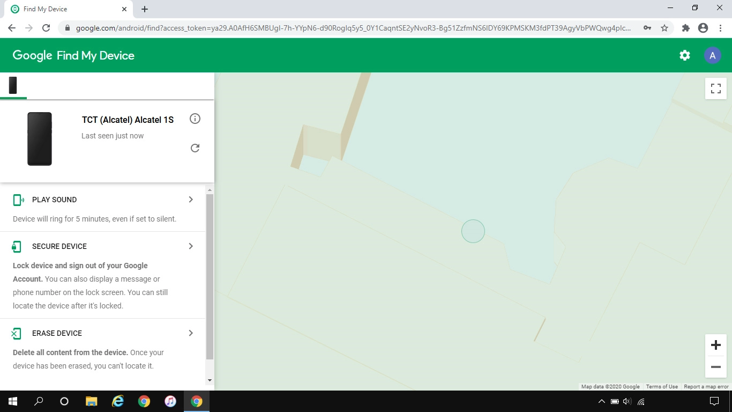Bookmark this page with the star icon

coord(664,28)
